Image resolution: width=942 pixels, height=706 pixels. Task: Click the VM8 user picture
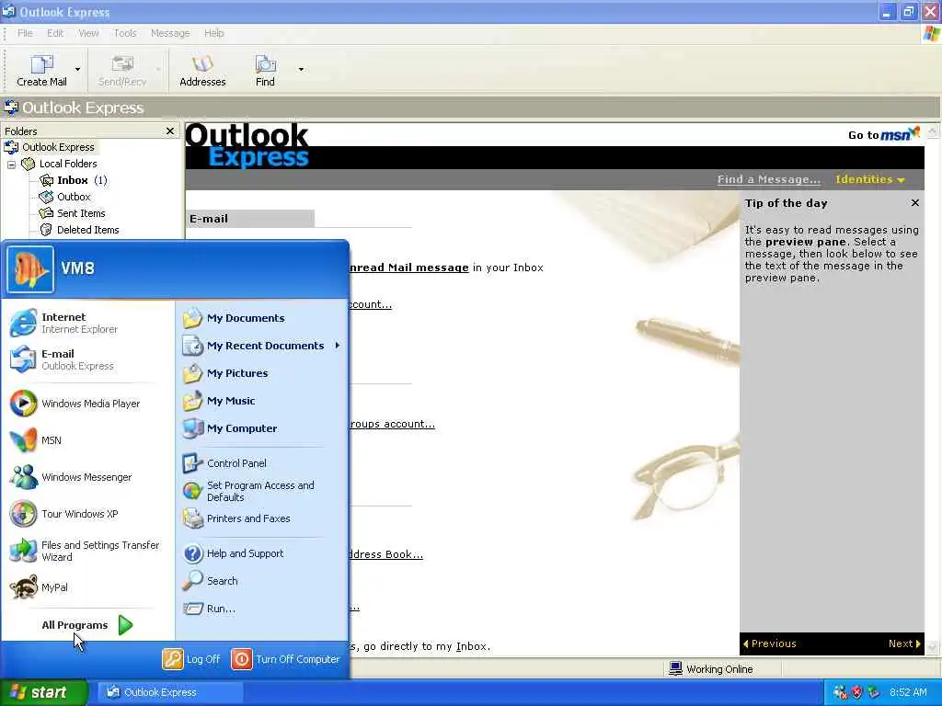(x=30, y=269)
